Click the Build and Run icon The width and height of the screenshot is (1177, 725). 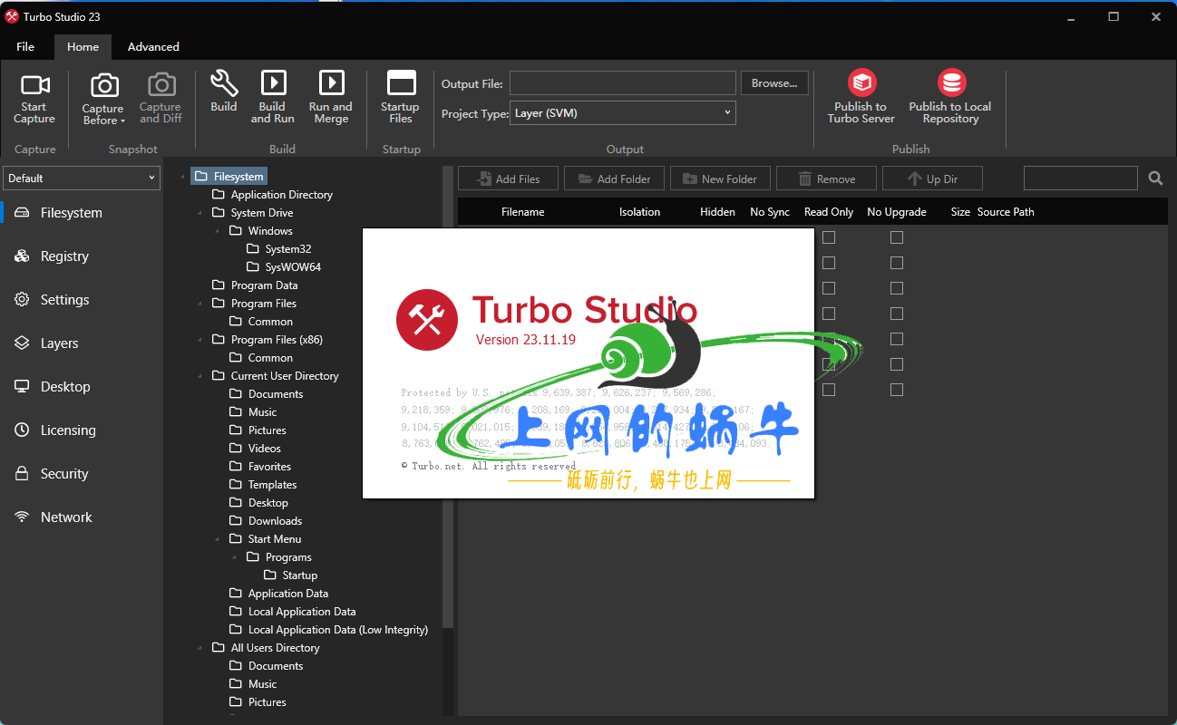[x=273, y=83]
